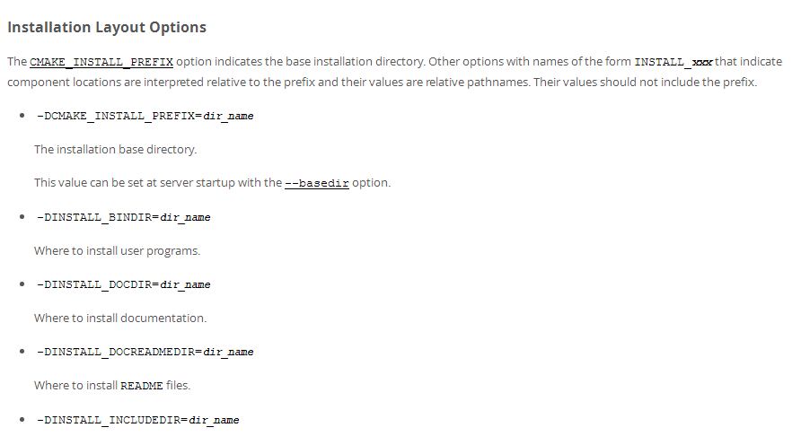Click the -DINSTALL_DOCREADMEDIR=dir_name option text
801x445 pixels.
click(x=145, y=352)
